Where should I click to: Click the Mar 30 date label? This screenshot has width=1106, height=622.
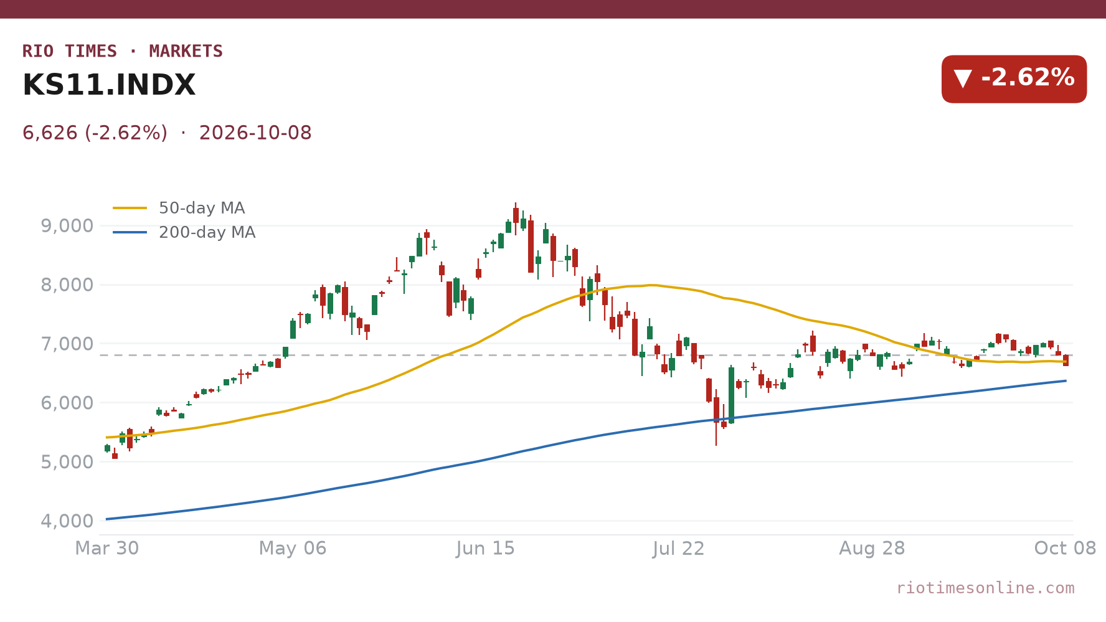click(x=107, y=549)
